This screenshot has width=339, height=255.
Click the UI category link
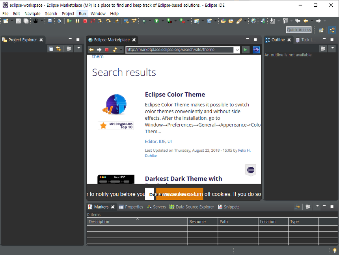169,141
